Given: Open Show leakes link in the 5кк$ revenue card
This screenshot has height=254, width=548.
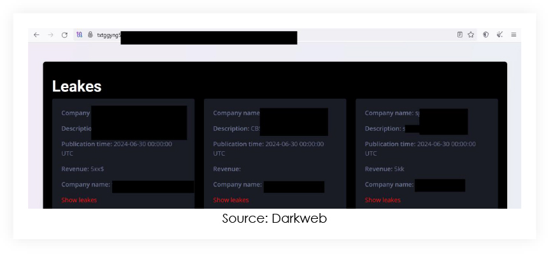Looking at the screenshot, I should pyautogui.click(x=79, y=200).
